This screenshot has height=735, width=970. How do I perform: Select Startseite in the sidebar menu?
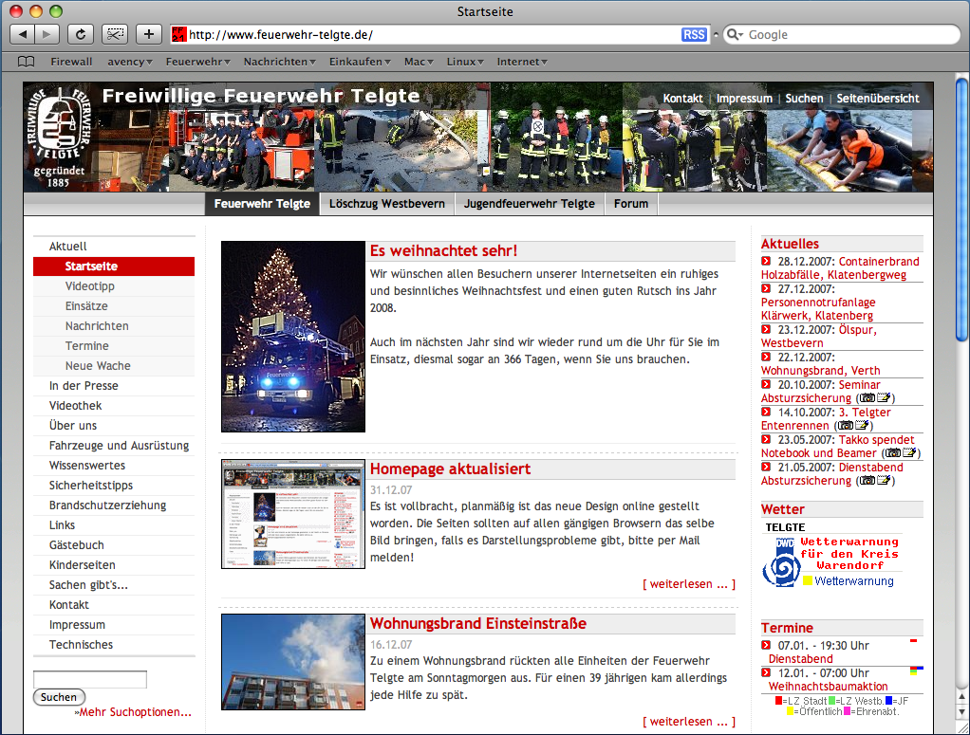114,266
